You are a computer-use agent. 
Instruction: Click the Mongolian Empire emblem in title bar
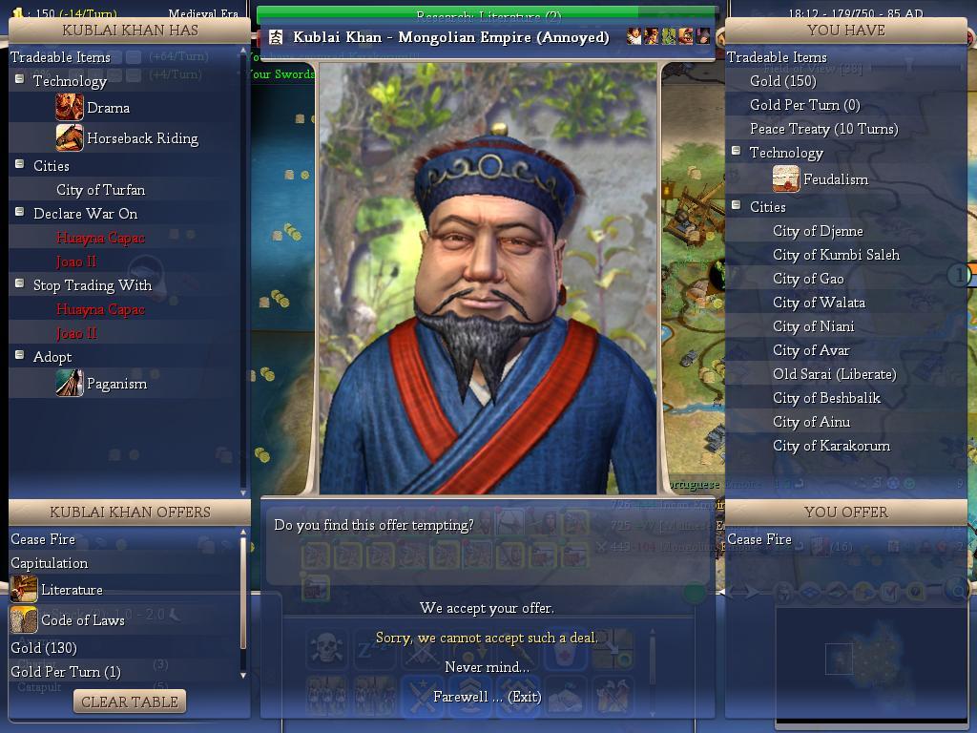(x=276, y=37)
